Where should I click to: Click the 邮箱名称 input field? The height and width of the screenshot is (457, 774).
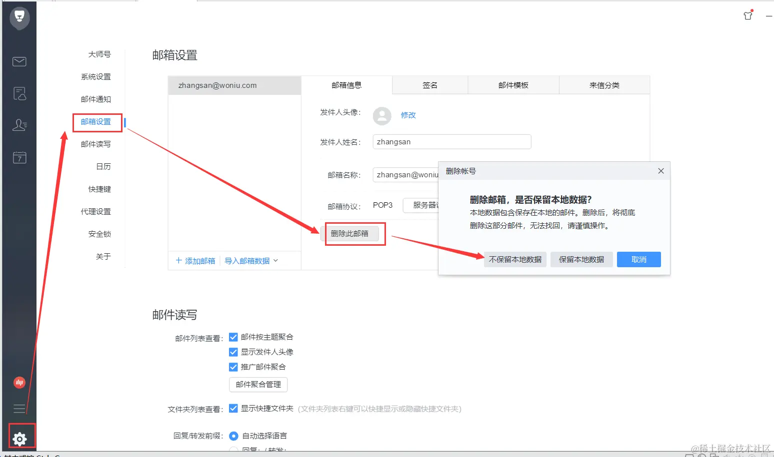coord(406,175)
